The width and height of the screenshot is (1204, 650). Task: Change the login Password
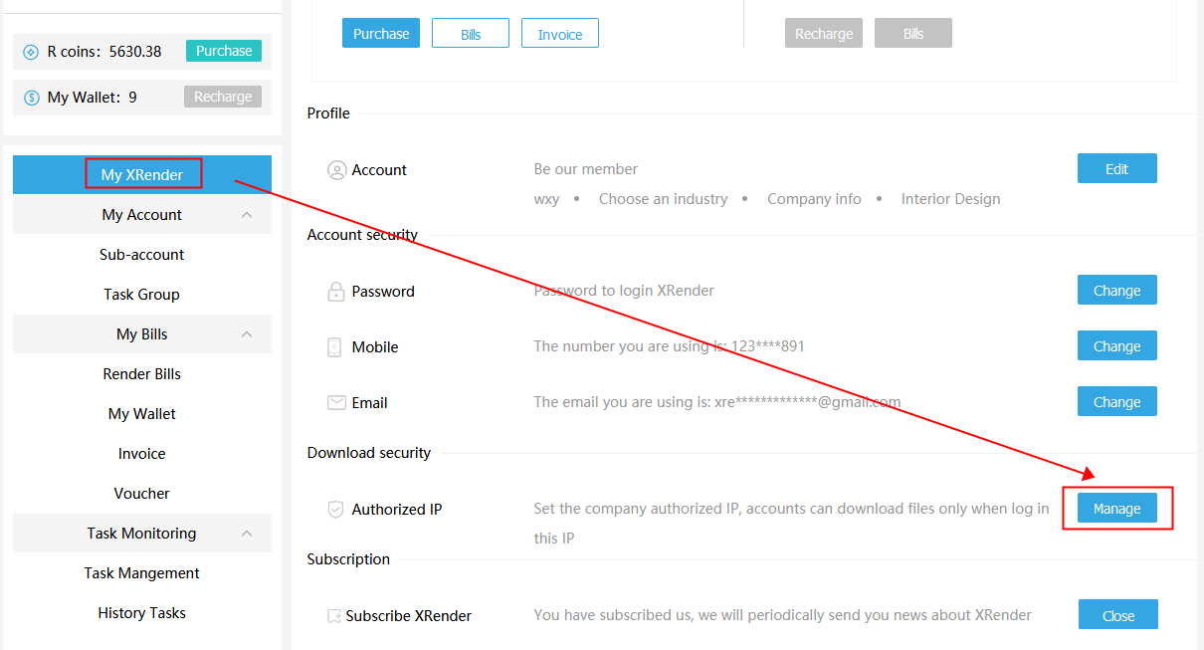click(1116, 291)
